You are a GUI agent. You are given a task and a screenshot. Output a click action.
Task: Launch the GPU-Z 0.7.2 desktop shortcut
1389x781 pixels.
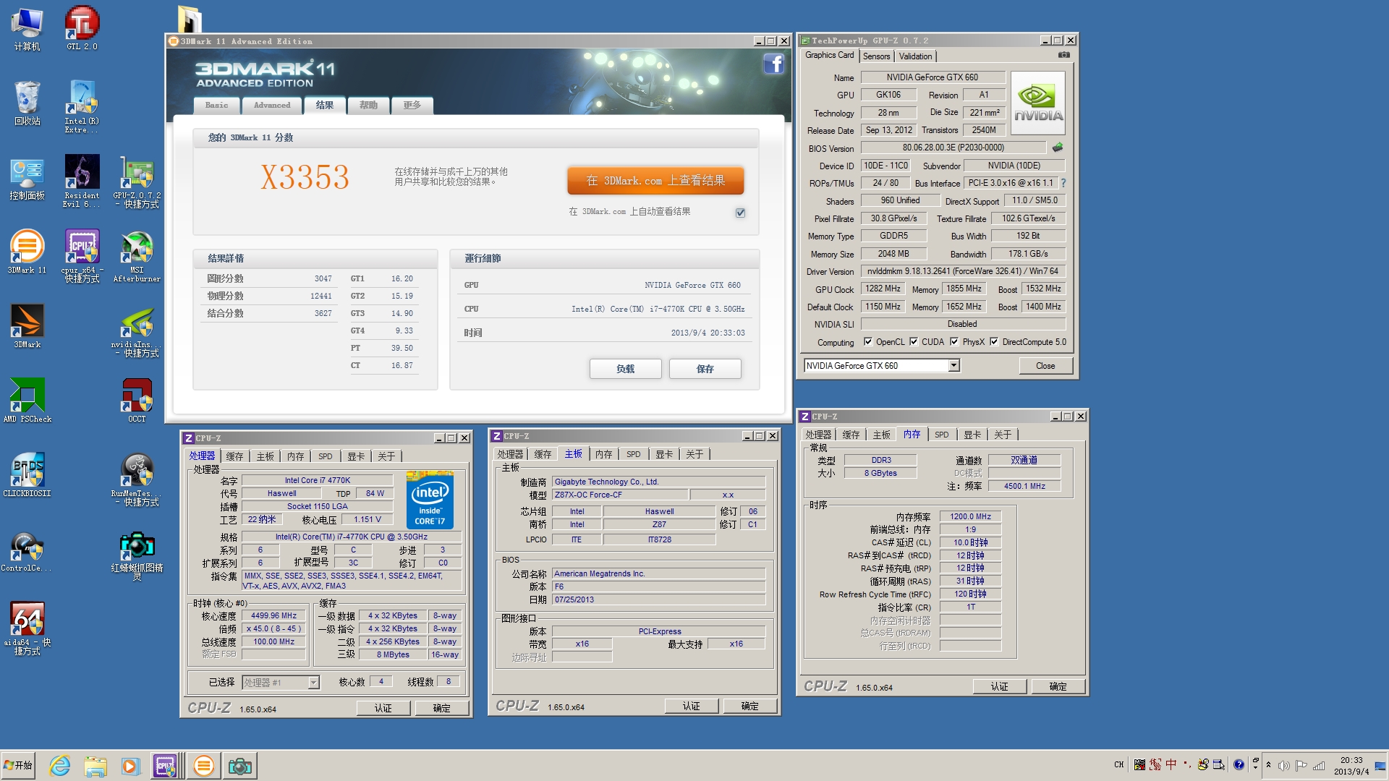point(137,182)
